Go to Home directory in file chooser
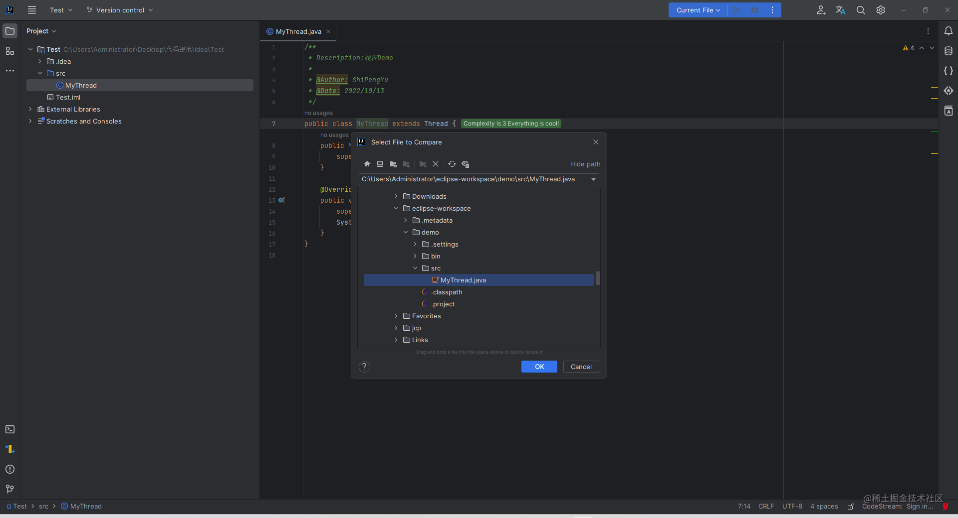This screenshot has width=958, height=518. pyautogui.click(x=367, y=164)
